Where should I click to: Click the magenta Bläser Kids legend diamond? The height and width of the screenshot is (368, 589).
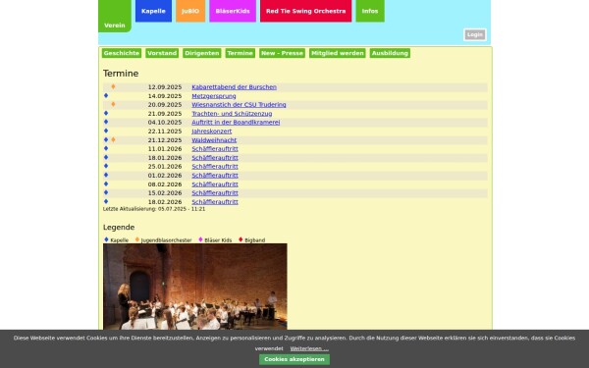pos(200,239)
